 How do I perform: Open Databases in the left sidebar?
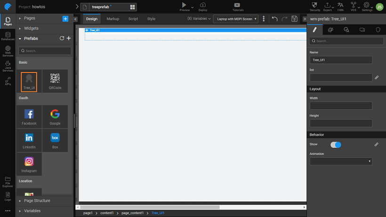click(x=8, y=36)
